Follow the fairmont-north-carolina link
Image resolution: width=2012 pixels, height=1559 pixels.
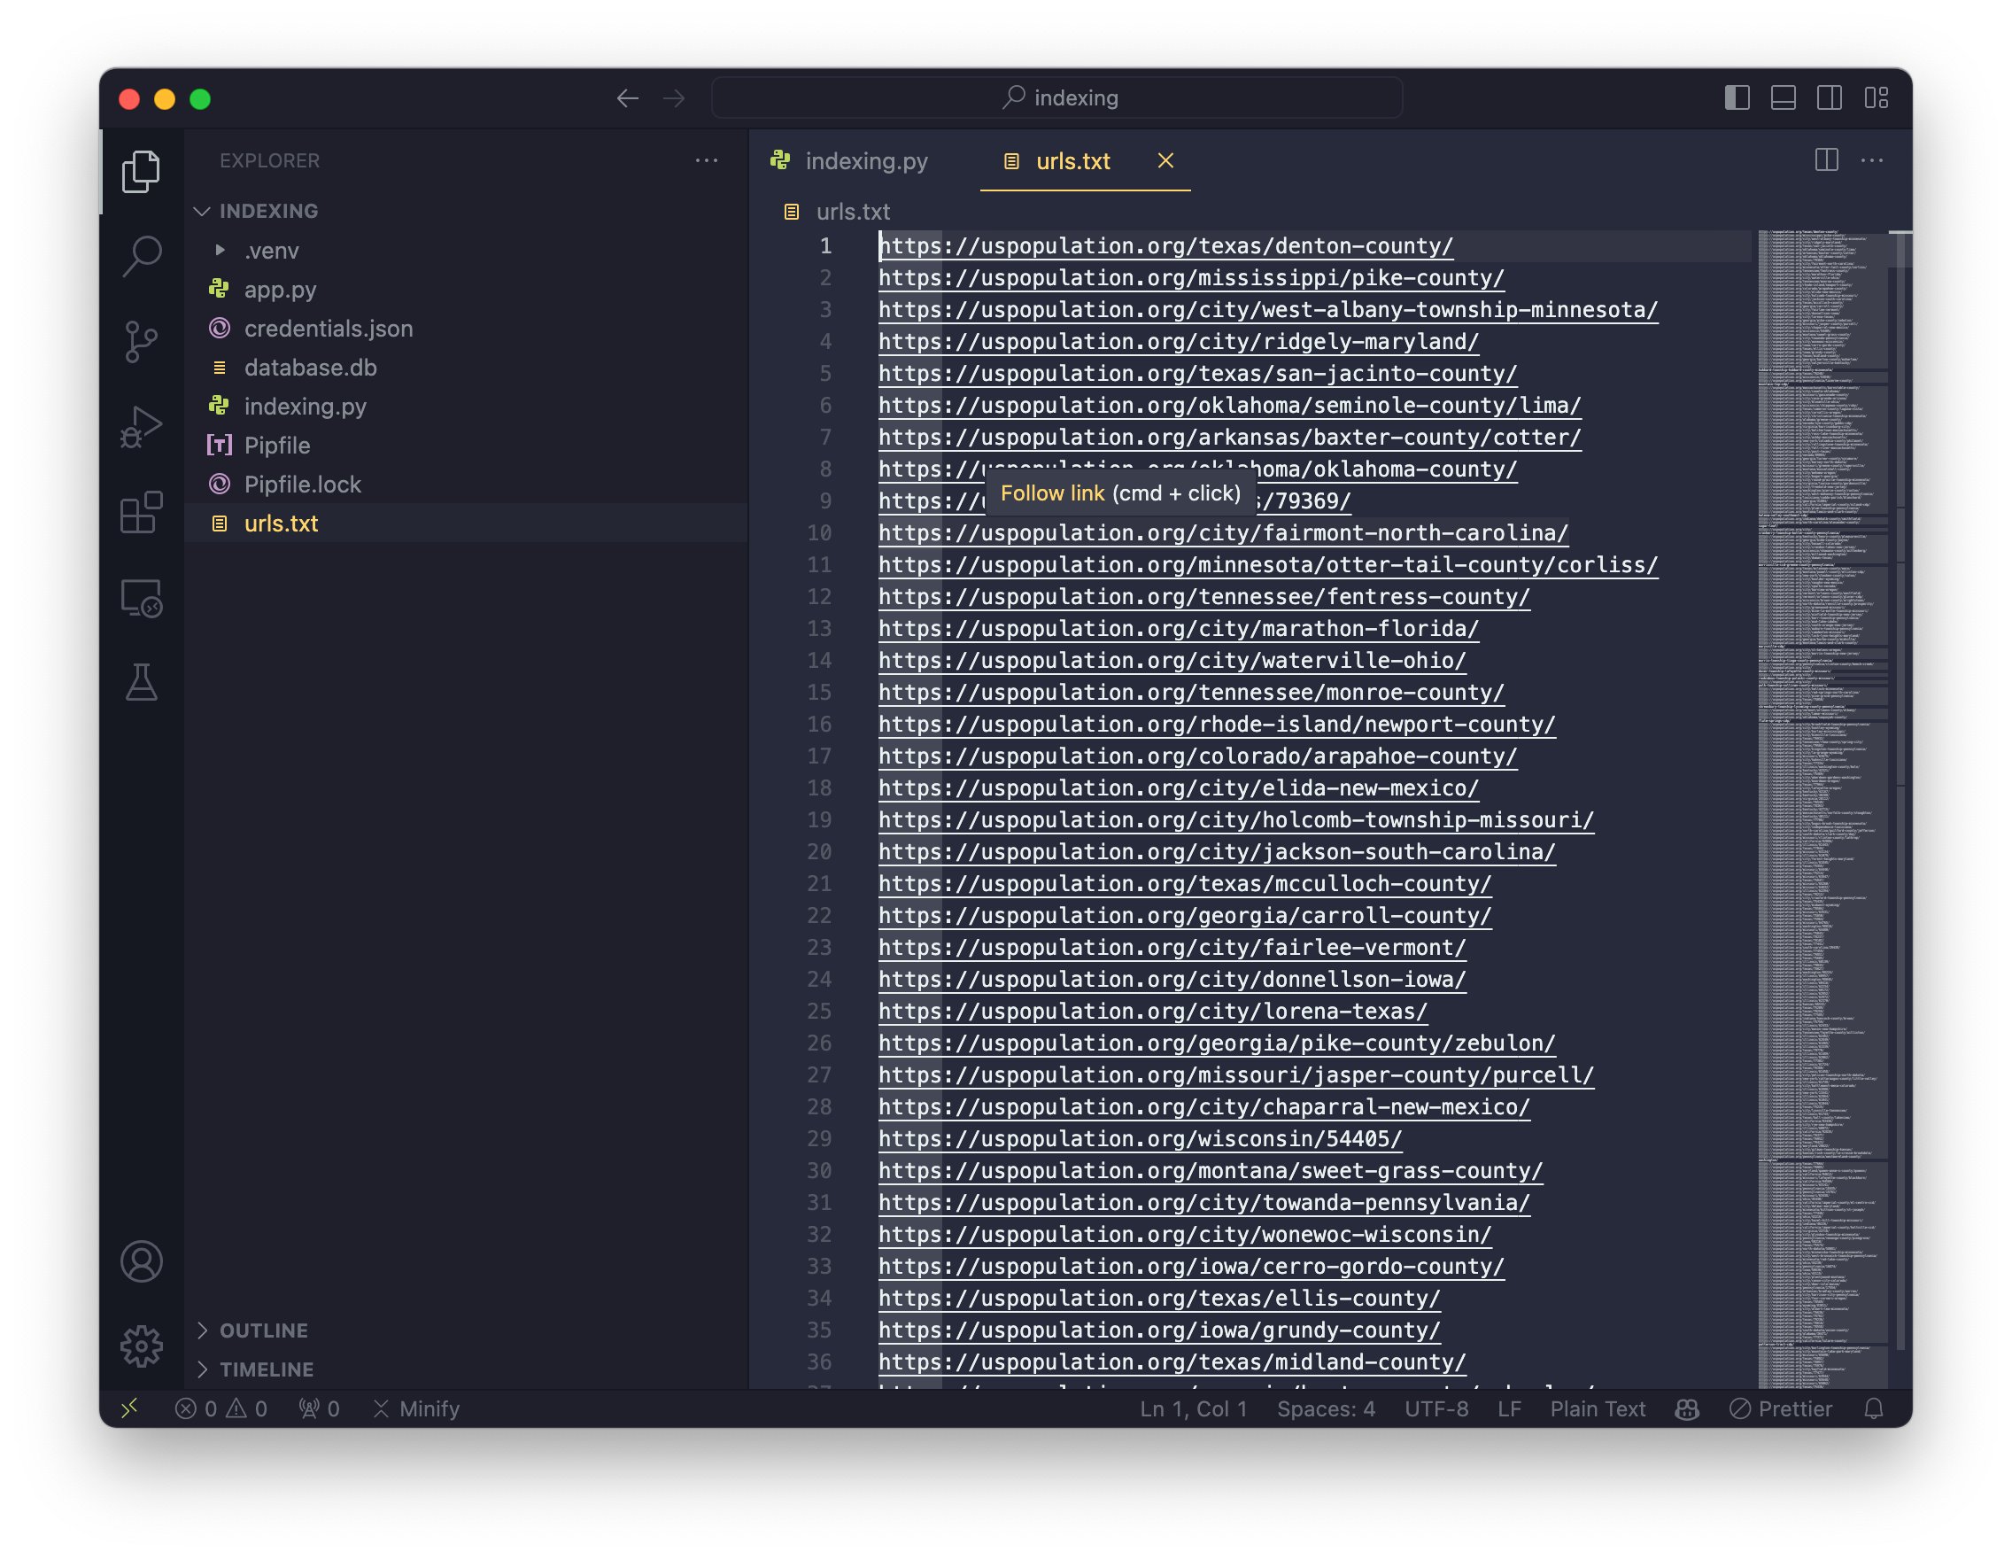[x=1222, y=533]
